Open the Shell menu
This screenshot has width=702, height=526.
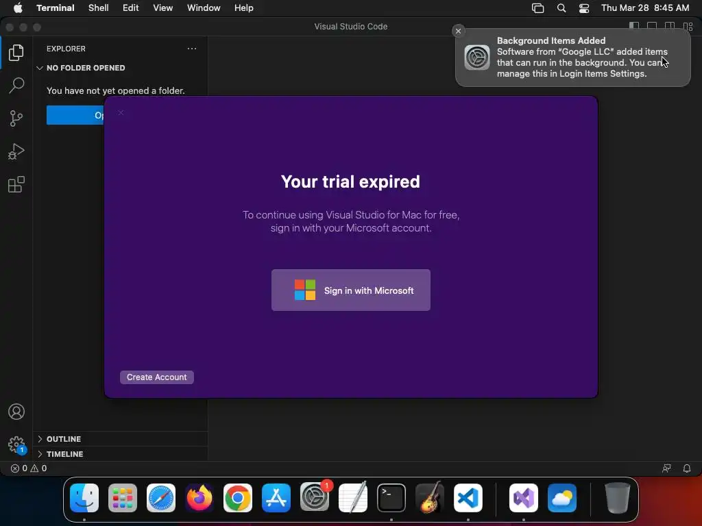99,8
